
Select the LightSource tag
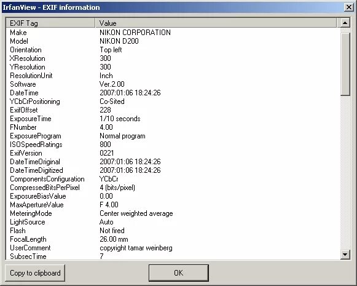[28, 222]
